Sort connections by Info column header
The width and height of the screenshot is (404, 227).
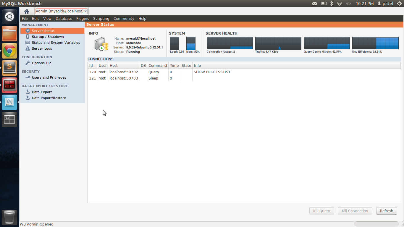(x=297, y=66)
